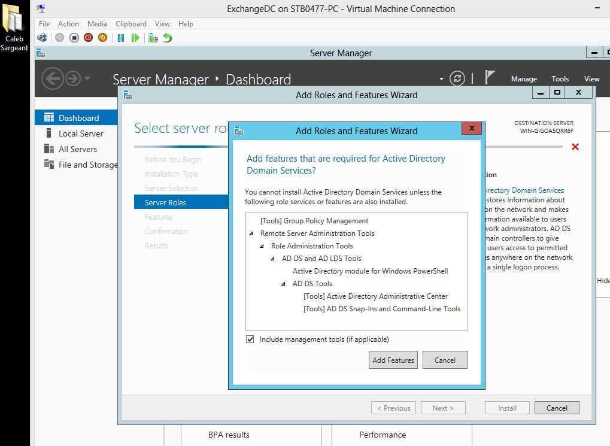The width and height of the screenshot is (610, 446).
Task: Open the notifications flag icon
Action: pos(490,77)
